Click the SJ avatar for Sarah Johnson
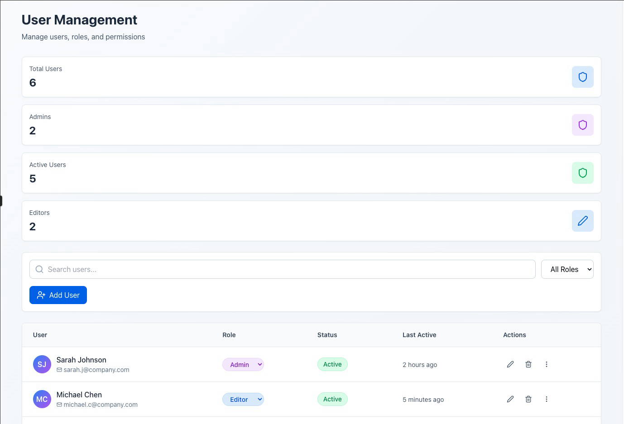 pos(42,364)
